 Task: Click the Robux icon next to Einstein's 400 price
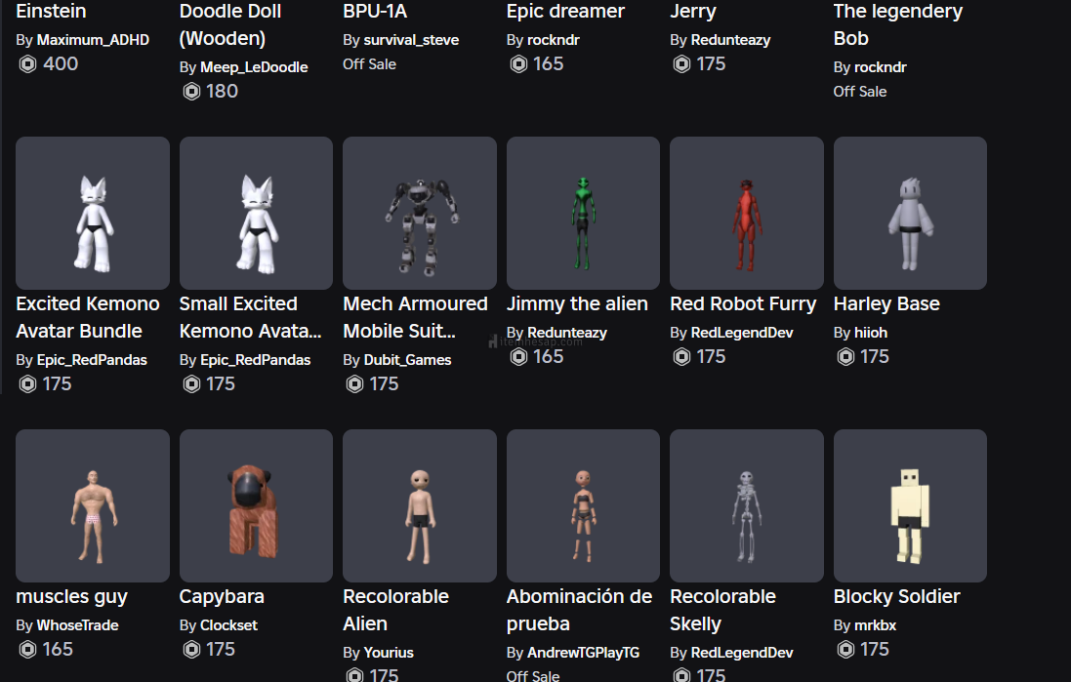tap(27, 64)
